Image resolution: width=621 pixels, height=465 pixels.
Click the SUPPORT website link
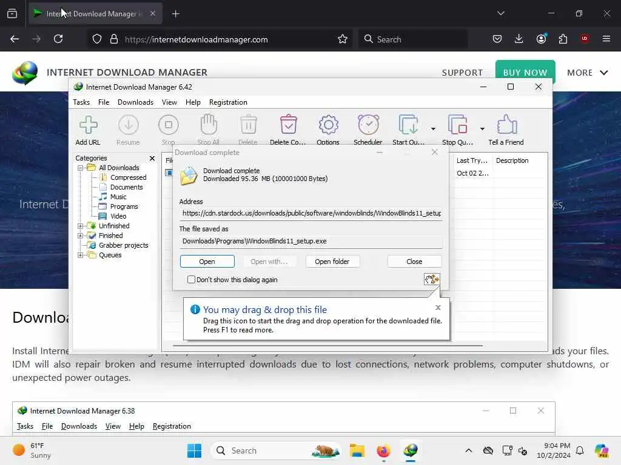pyautogui.click(x=462, y=73)
